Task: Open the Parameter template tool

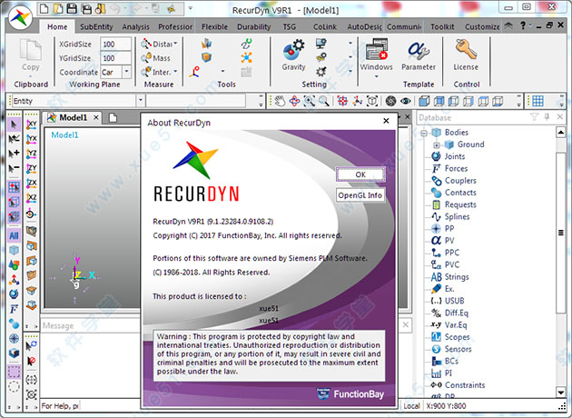Action: point(419,55)
